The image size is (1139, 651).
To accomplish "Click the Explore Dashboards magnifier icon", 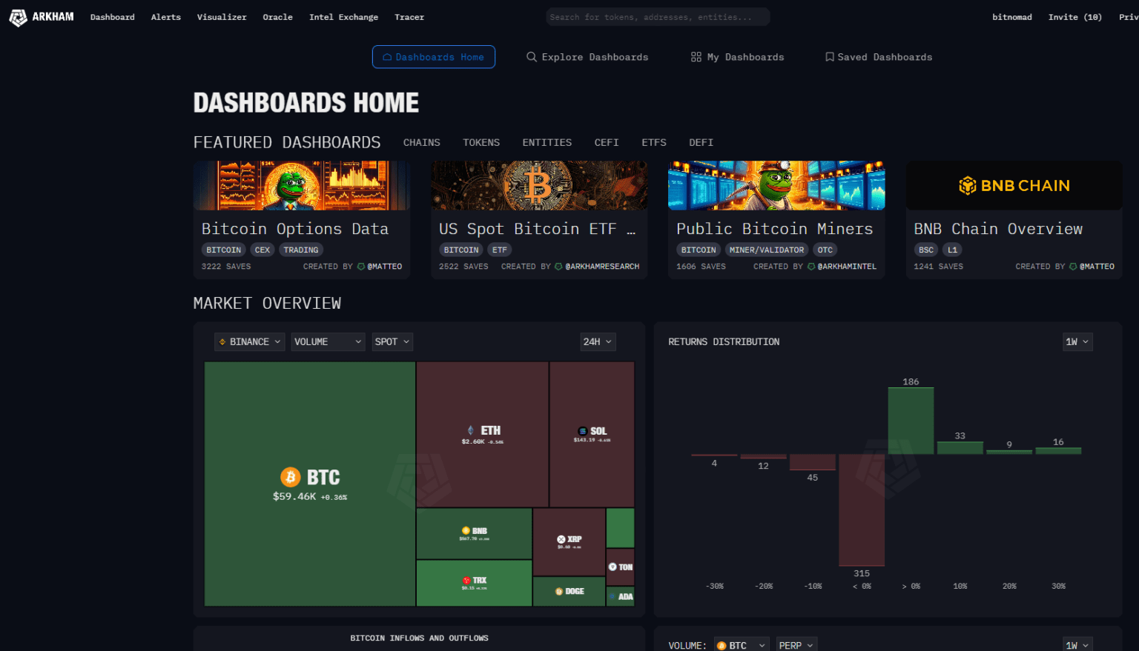I will [x=532, y=57].
